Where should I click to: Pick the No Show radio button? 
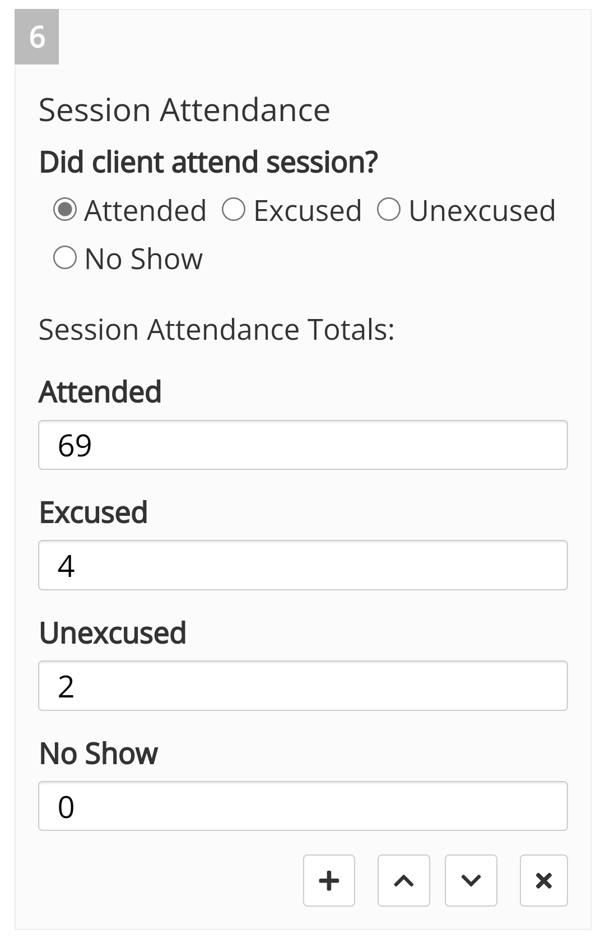click(65, 258)
